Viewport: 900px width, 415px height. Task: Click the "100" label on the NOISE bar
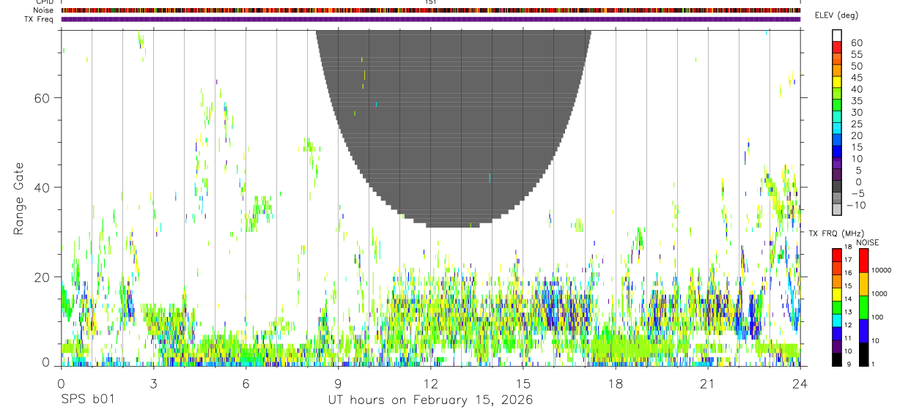(x=877, y=317)
